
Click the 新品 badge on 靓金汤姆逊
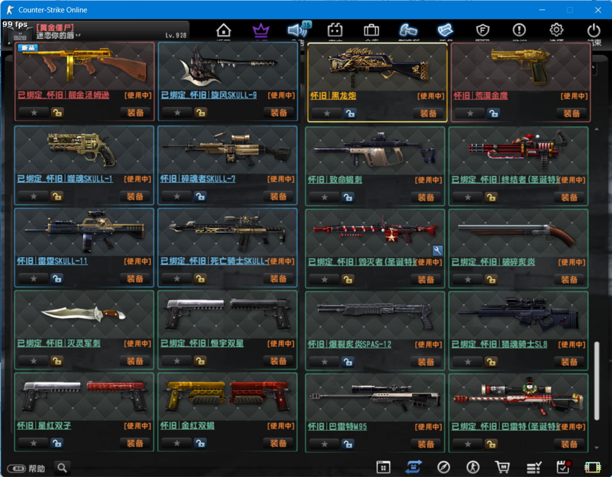coord(28,48)
